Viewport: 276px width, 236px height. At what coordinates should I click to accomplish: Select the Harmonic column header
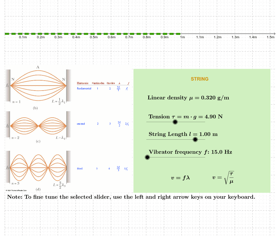tap(82, 83)
